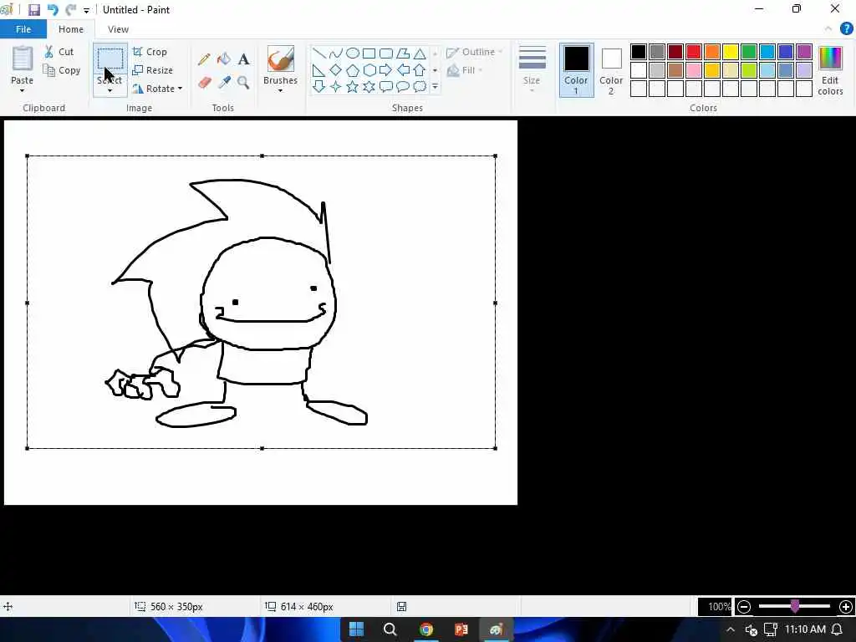Click the Zoom in plus button
The height and width of the screenshot is (642, 856).
(846, 607)
